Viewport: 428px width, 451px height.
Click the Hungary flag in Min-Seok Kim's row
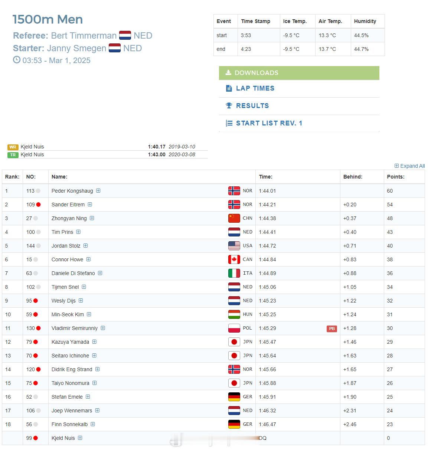[x=234, y=314]
